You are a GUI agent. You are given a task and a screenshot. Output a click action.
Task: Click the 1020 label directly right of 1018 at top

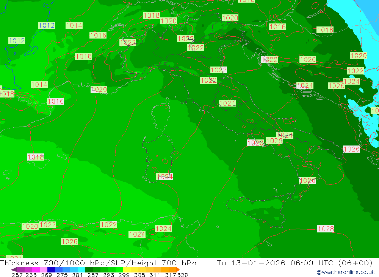click(x=168, y=21)
